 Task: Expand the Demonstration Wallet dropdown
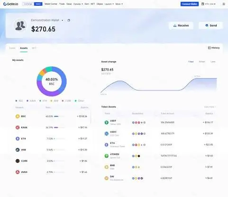point(63,20)
